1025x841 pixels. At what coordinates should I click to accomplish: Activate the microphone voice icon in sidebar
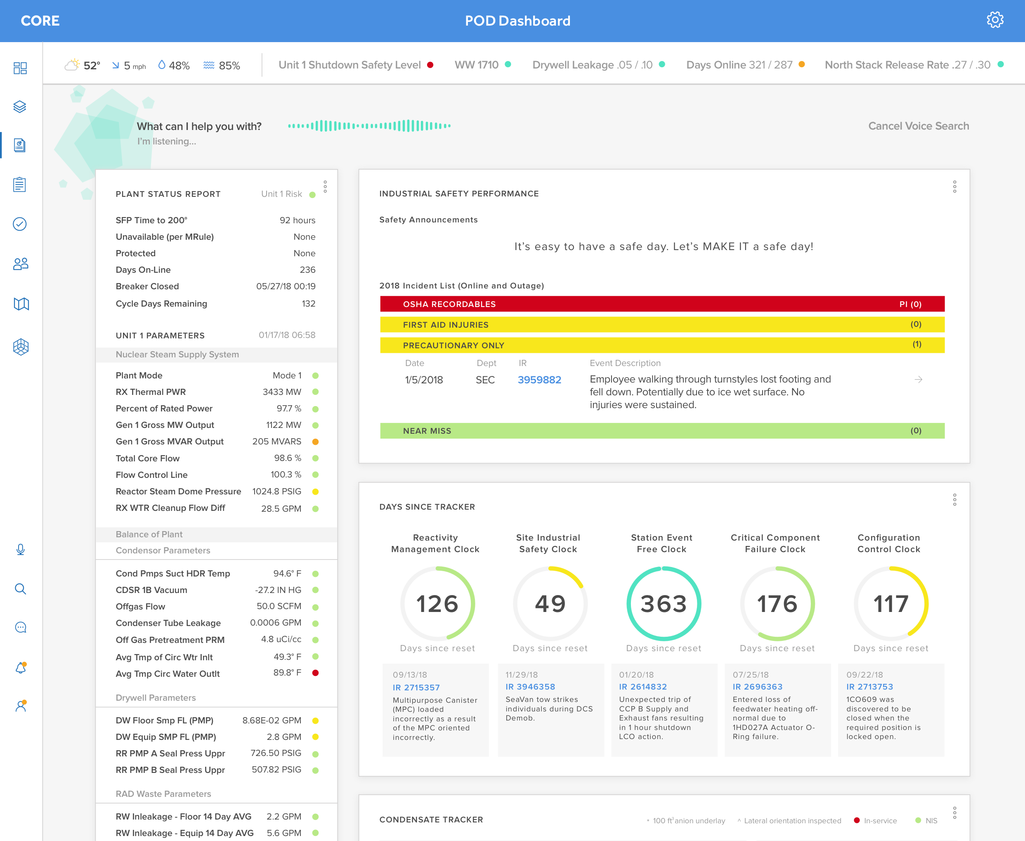(x=20, y=549)
